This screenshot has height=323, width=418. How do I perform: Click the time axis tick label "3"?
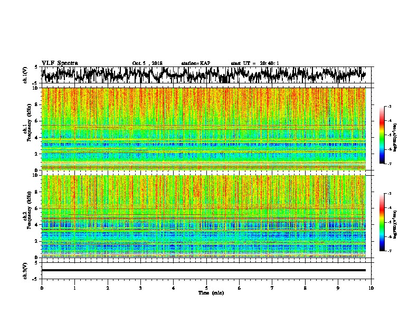pos(140,288)
